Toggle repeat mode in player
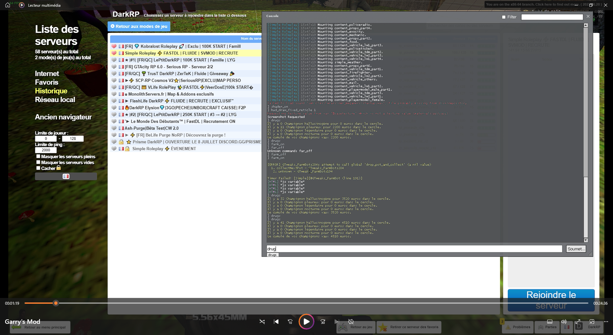Screen dimensions: 613x335 pos(351,322)
